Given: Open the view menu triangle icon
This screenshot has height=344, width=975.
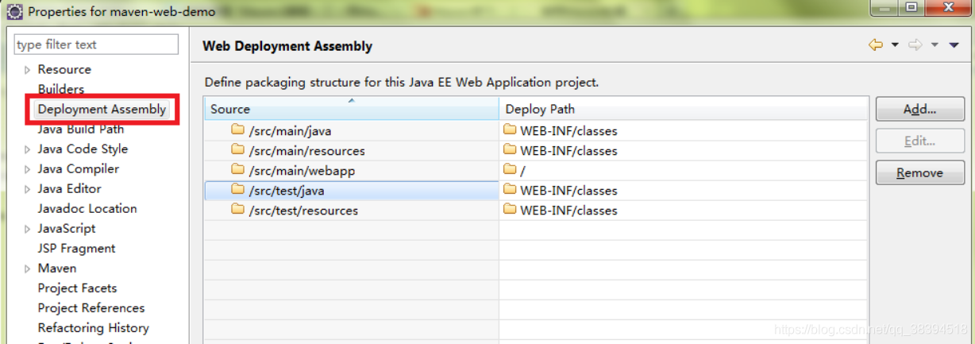Looking at the screenshot, I should [954, 45].
